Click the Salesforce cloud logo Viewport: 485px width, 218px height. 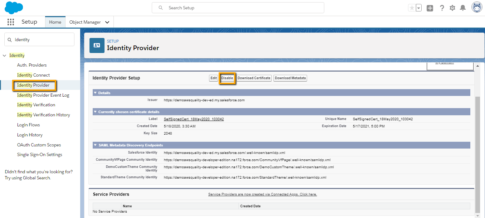[x=14, y=8]
